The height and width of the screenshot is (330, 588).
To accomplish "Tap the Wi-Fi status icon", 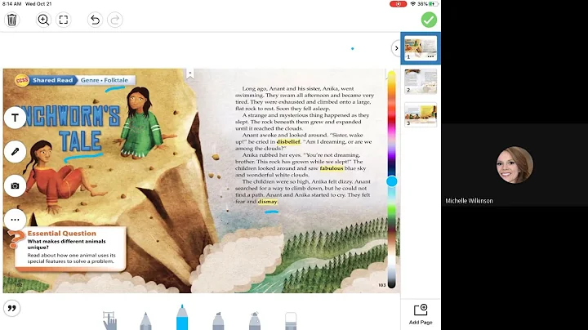I will point(413,4).
